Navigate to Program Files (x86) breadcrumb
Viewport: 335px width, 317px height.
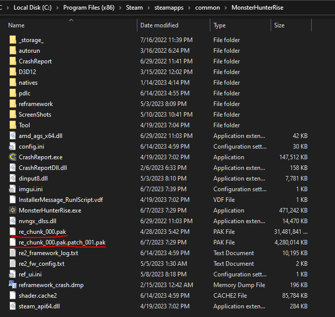pos(89,8)
